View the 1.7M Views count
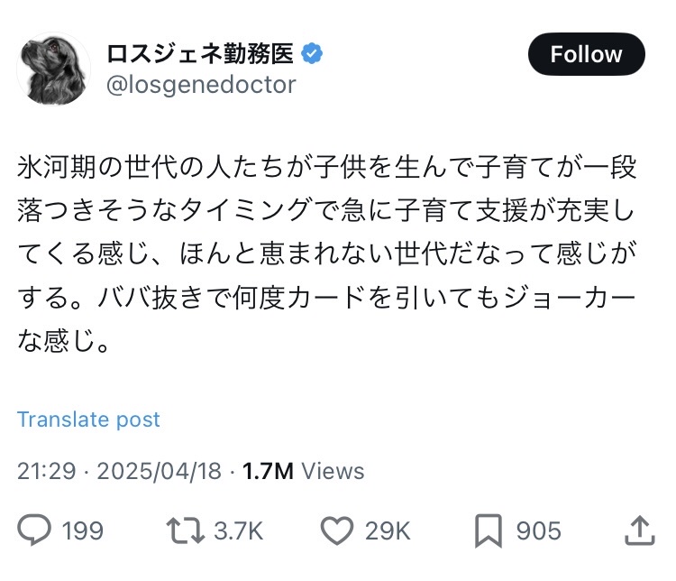This screenshot has height=581, width=676. [x=267, y=471]
